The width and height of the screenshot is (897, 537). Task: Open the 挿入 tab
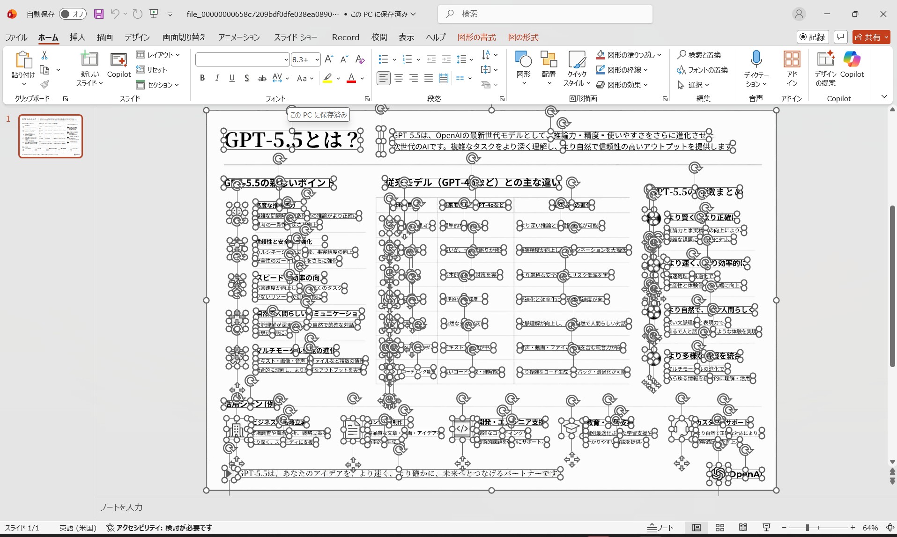click(77, 37)
